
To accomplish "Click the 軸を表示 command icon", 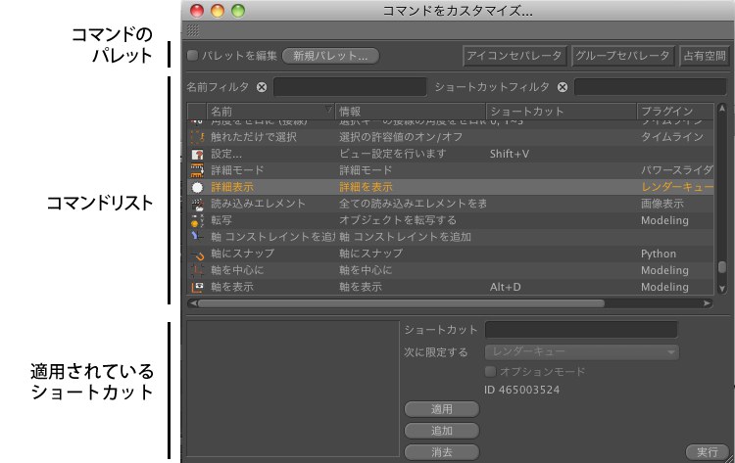I will (196, 287).
